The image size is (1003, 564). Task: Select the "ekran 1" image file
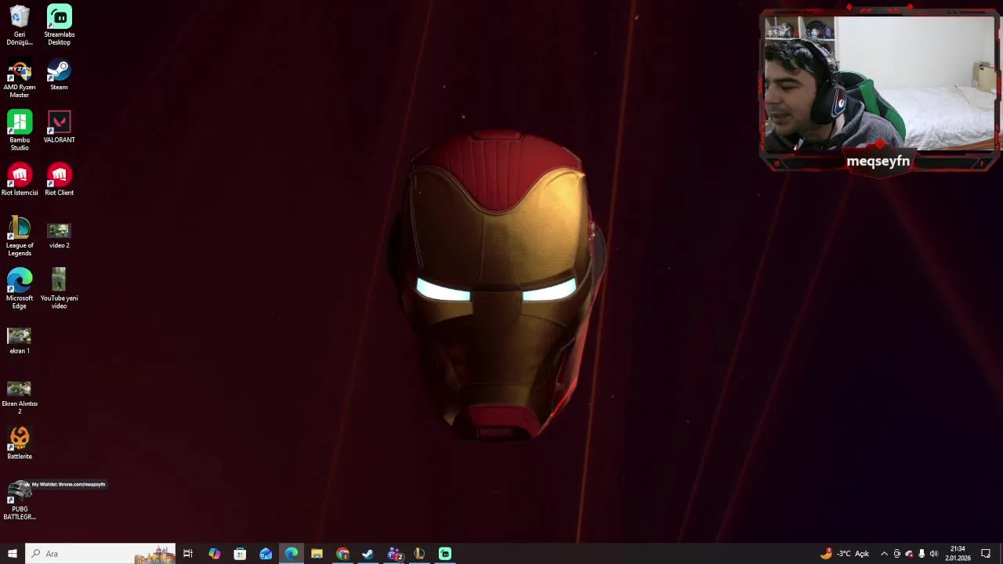[x=20, y=341]
